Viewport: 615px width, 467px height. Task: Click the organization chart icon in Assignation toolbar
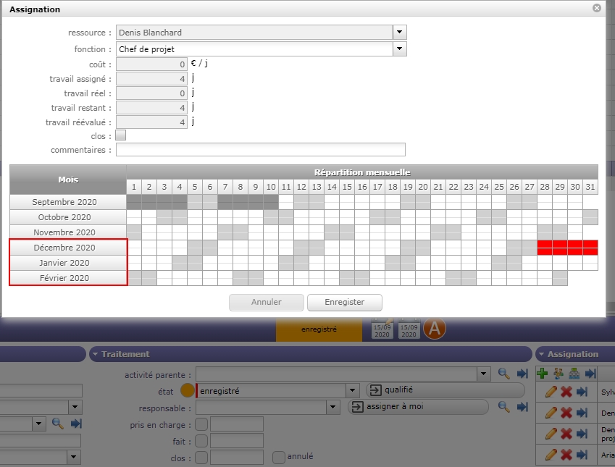pos(574,374)
